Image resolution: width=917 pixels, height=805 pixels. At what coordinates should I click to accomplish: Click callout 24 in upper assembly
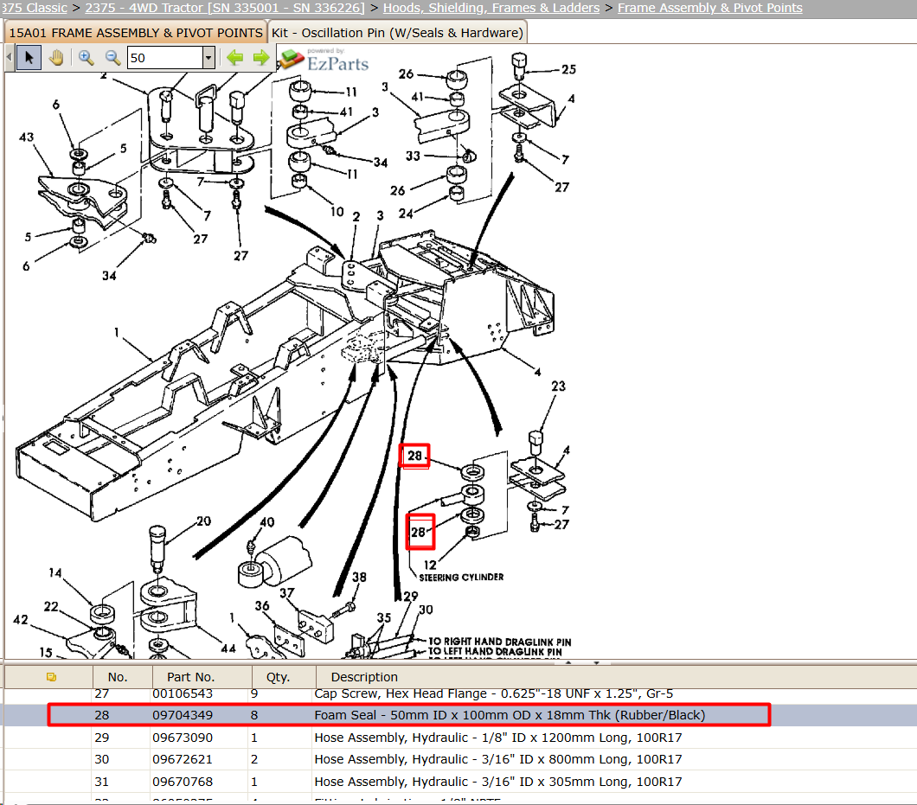click(x=406, y=214)
